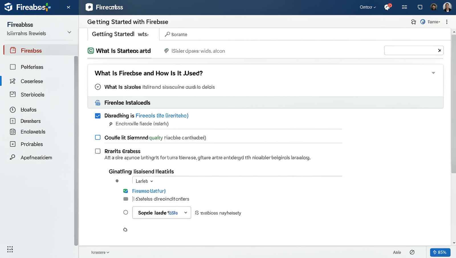Click the circled chevron beside What Is sisolse
Image resolution: width=456 pixels, height=258 pixels.
coord(98,87)
